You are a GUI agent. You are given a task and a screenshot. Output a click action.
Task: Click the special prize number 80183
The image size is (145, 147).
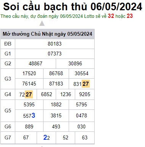click(x=55, y=44)
